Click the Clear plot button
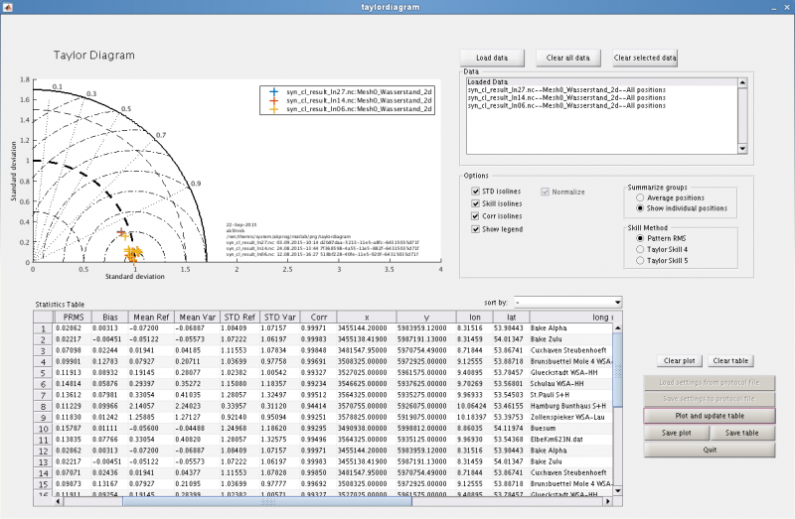The height and width of the screenshot is (519, 795). pyautogui.click(x=680, y=360)
